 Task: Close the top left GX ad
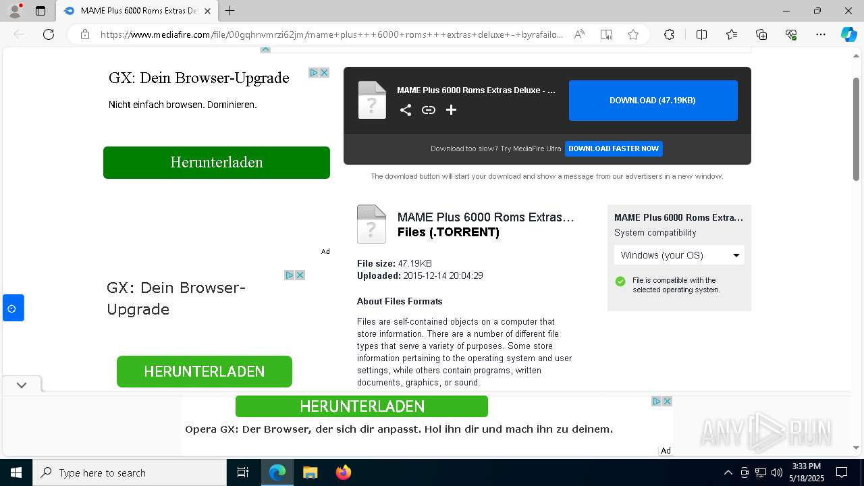click(x=324, y=72)
